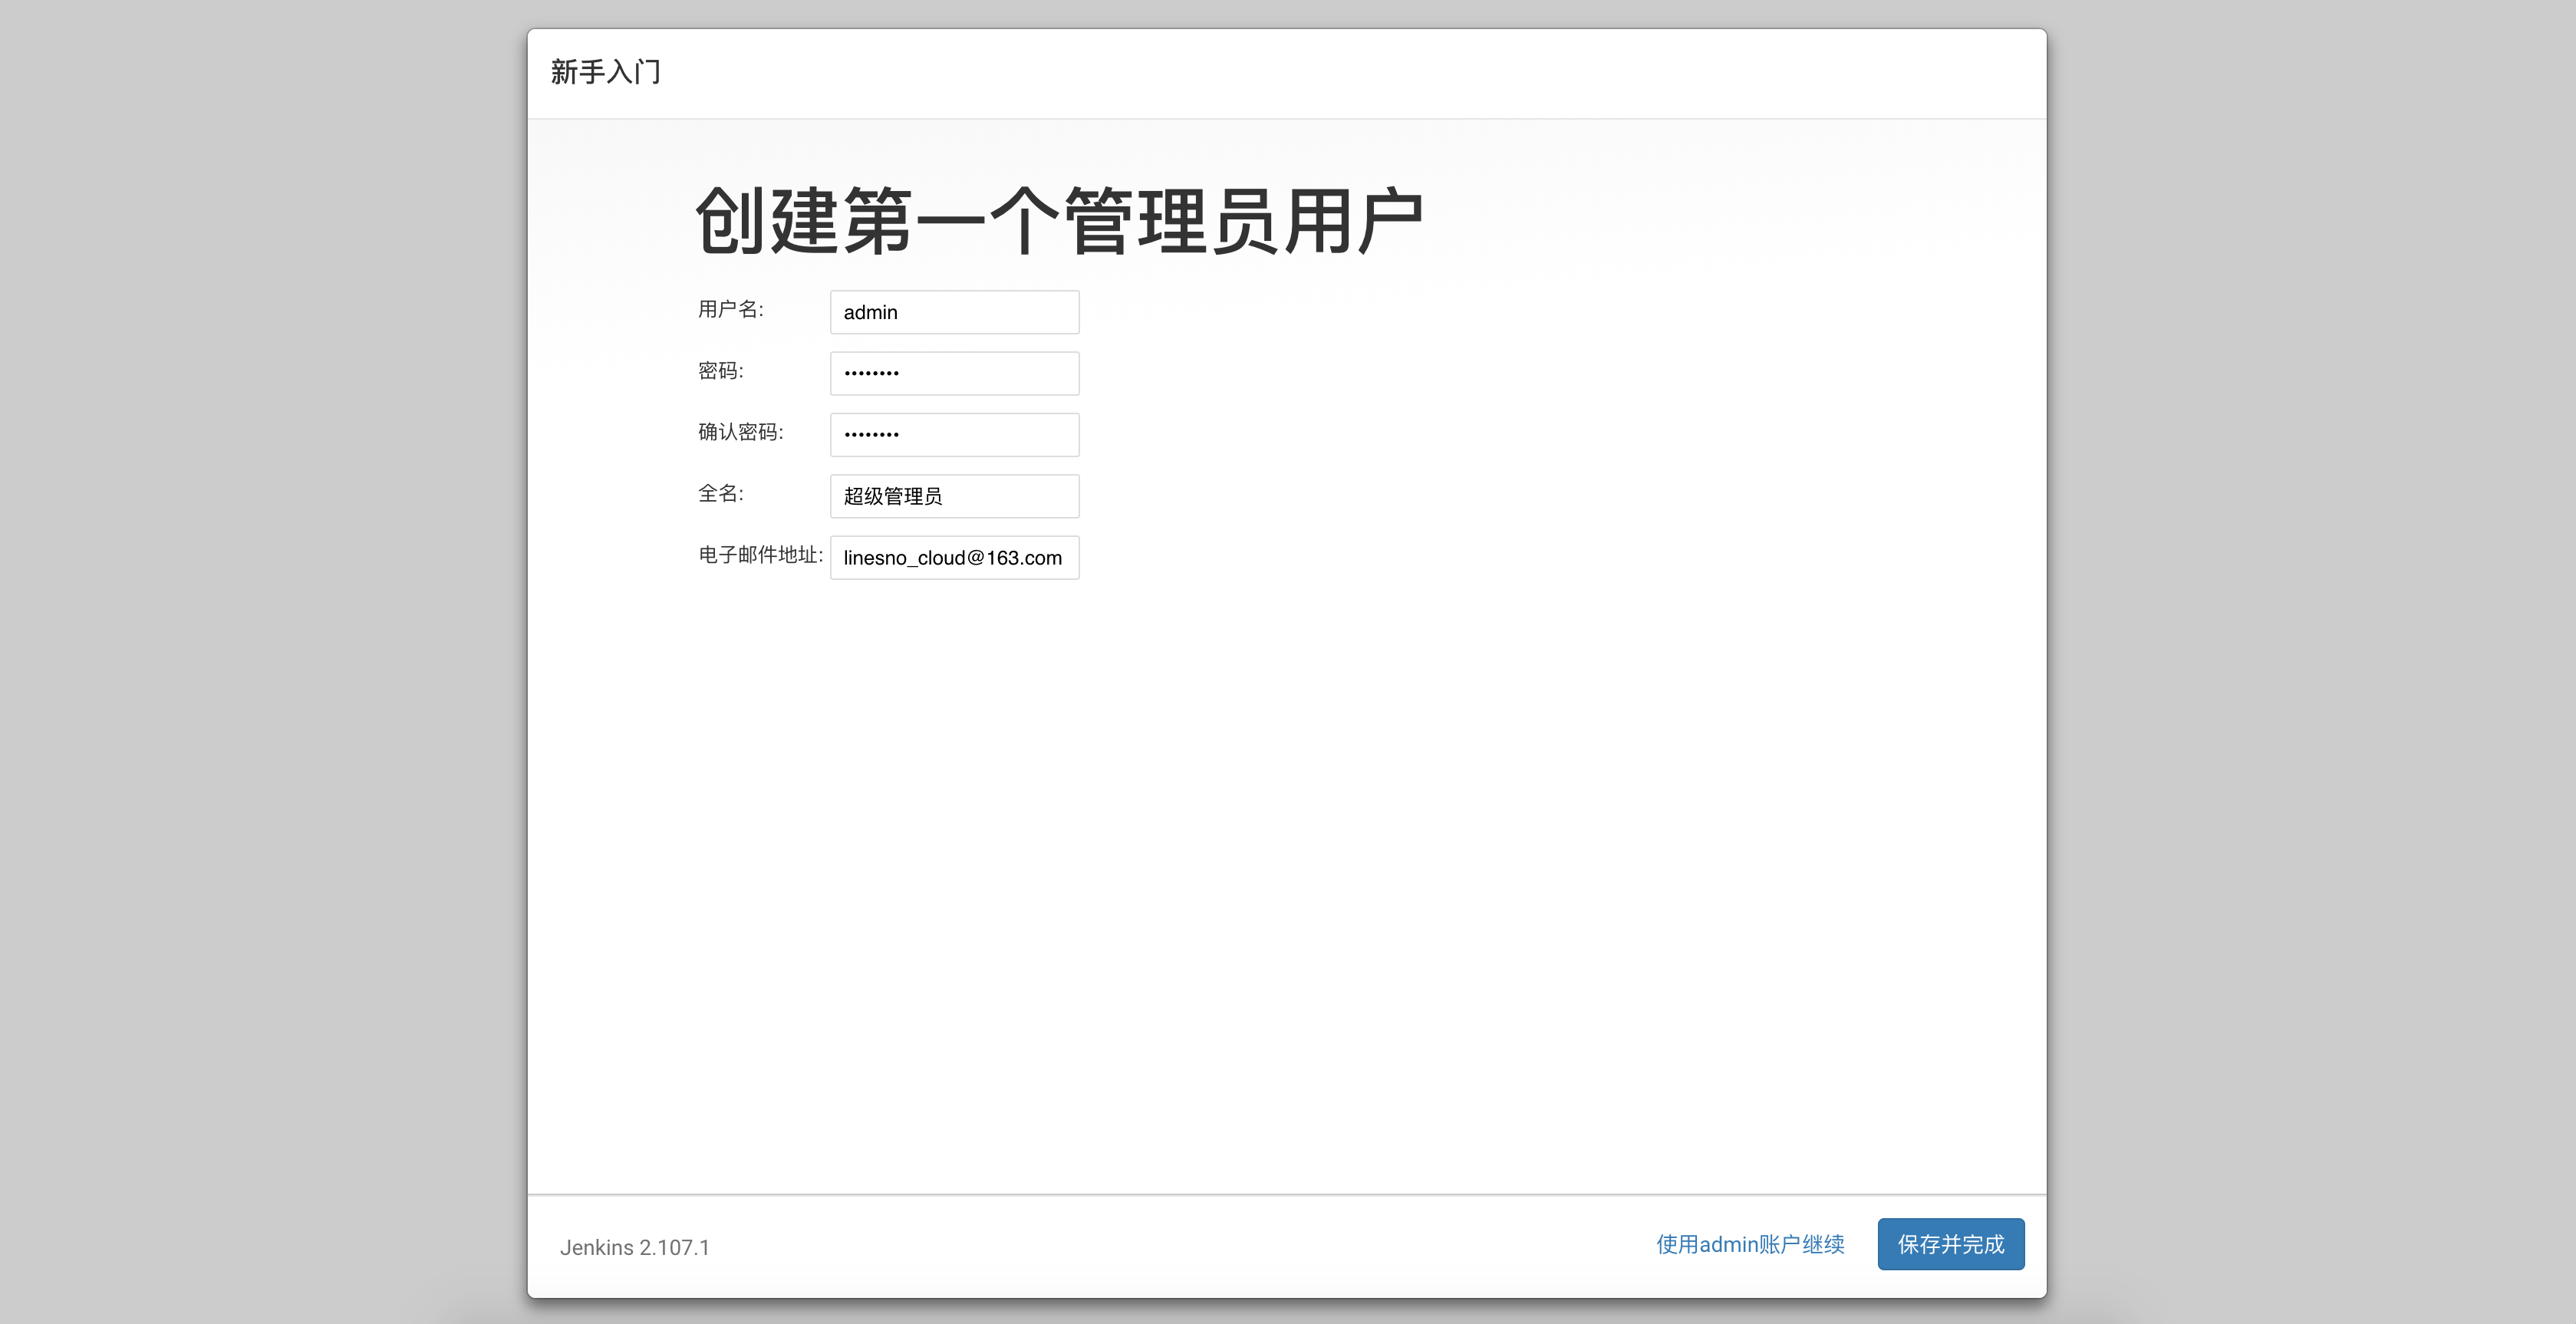2576x1324 pixels.
Task: Click the 密码: label text
Action: click(x=720, y=371)
